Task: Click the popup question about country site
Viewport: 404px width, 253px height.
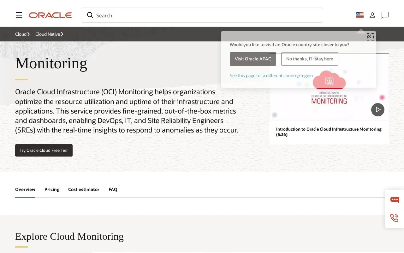Action: click(289, 45)
